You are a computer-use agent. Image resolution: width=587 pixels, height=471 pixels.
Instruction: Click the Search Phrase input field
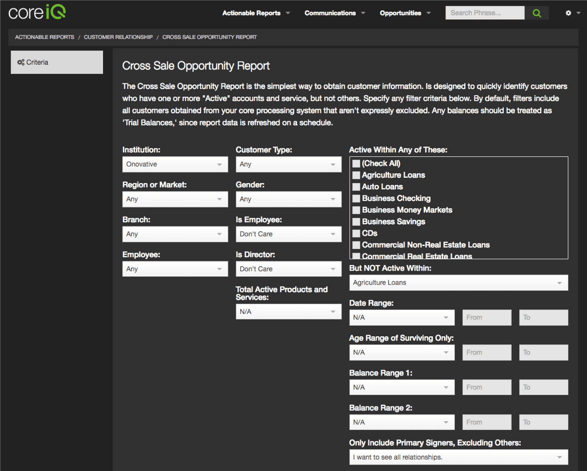pyautogui.click(x=485, y=13)
